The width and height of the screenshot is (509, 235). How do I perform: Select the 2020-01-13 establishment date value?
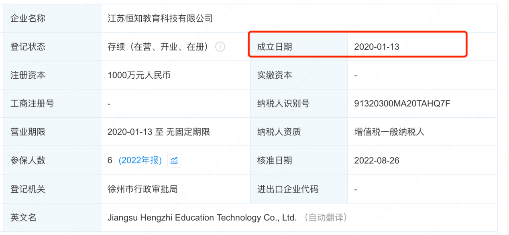(x=377, y=47)
